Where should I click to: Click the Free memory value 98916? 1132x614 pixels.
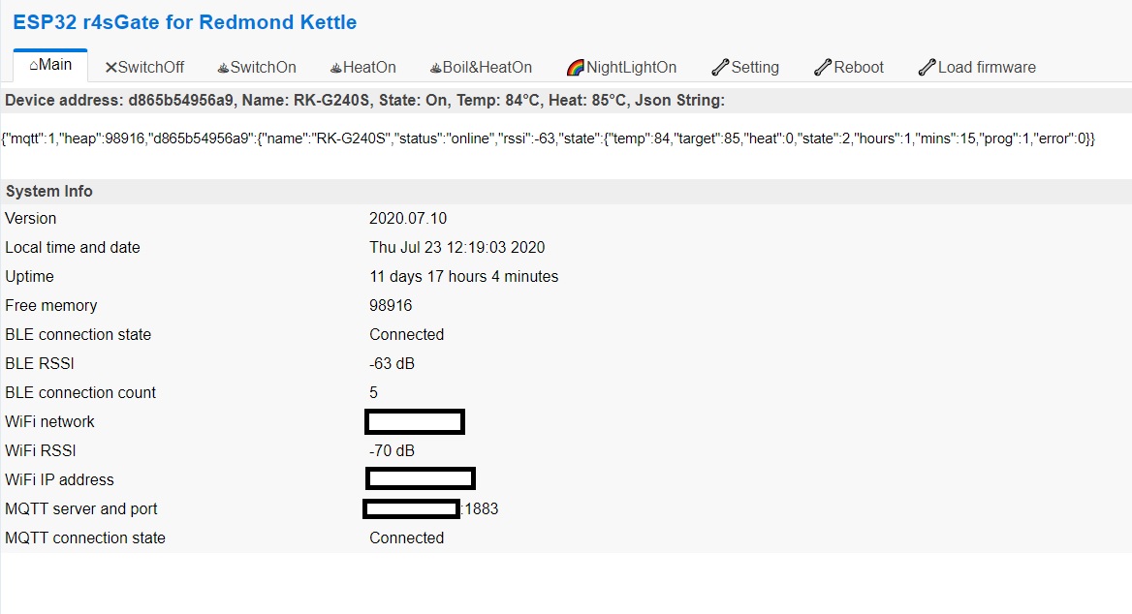[x=391, y=306]
